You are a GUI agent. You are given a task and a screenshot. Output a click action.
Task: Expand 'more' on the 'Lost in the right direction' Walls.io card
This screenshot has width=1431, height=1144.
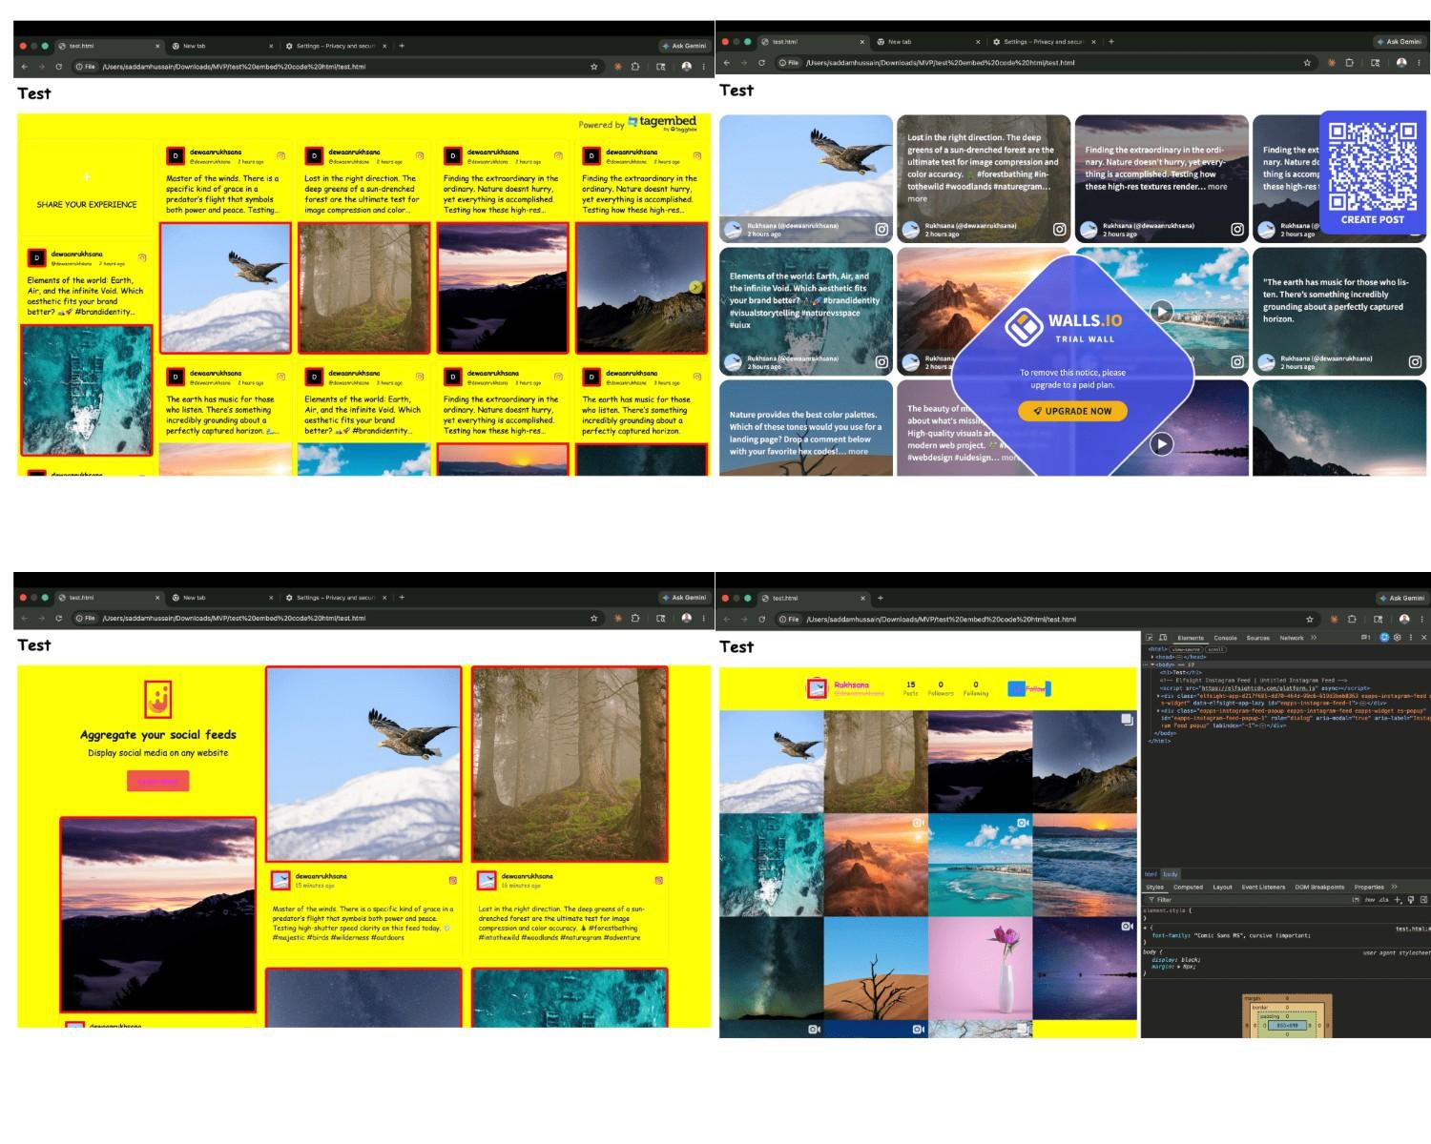917,199
